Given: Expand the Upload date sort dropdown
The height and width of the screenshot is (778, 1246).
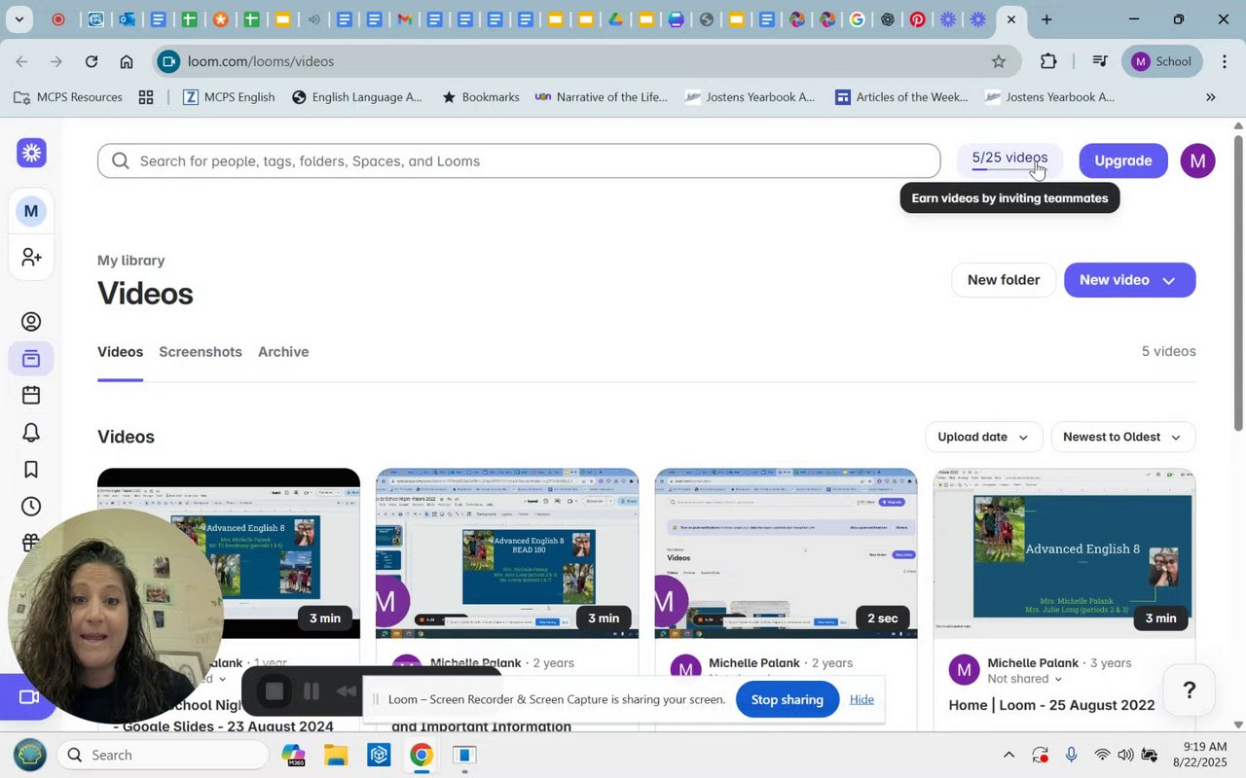Looking at the screenshot, I should [983, 437].
